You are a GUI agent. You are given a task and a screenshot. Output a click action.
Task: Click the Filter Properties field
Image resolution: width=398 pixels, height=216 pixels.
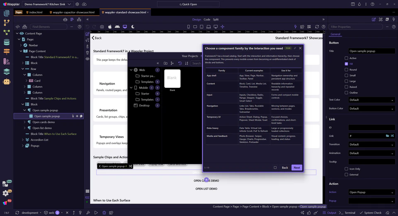355,27
